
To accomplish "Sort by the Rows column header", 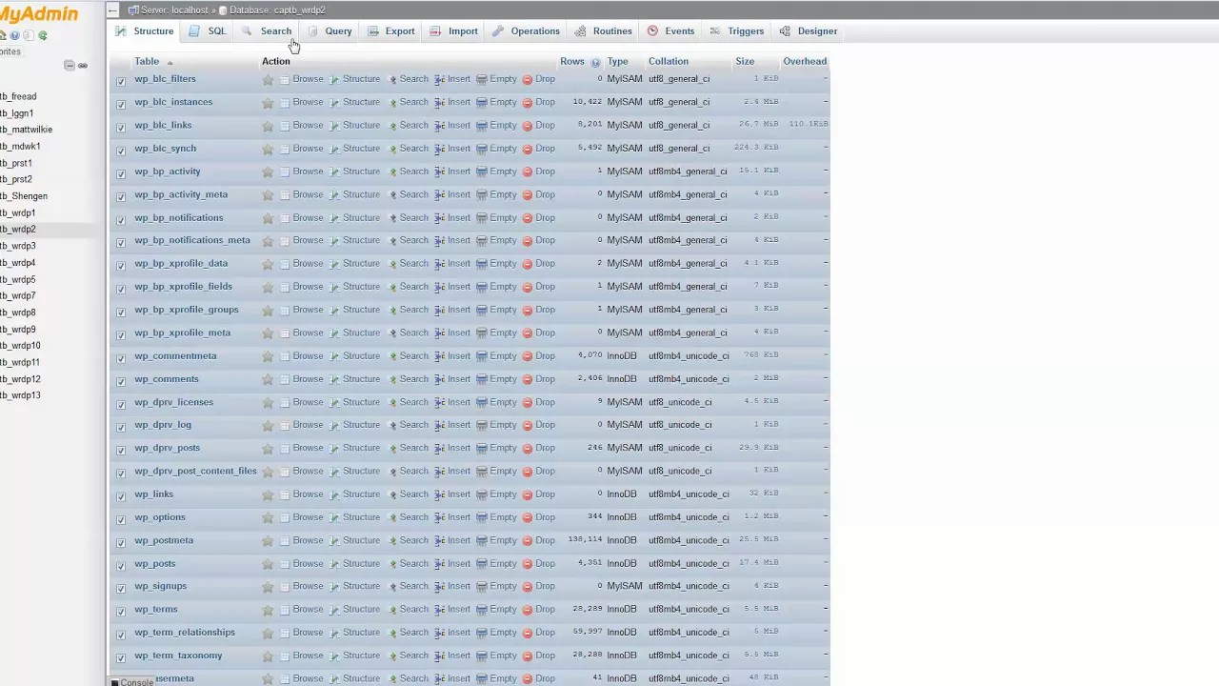I will tap(572, 62).
